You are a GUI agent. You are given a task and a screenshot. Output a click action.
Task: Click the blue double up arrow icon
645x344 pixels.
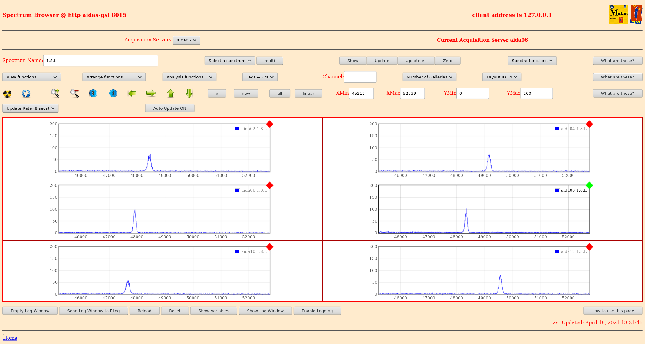point(113,93)
